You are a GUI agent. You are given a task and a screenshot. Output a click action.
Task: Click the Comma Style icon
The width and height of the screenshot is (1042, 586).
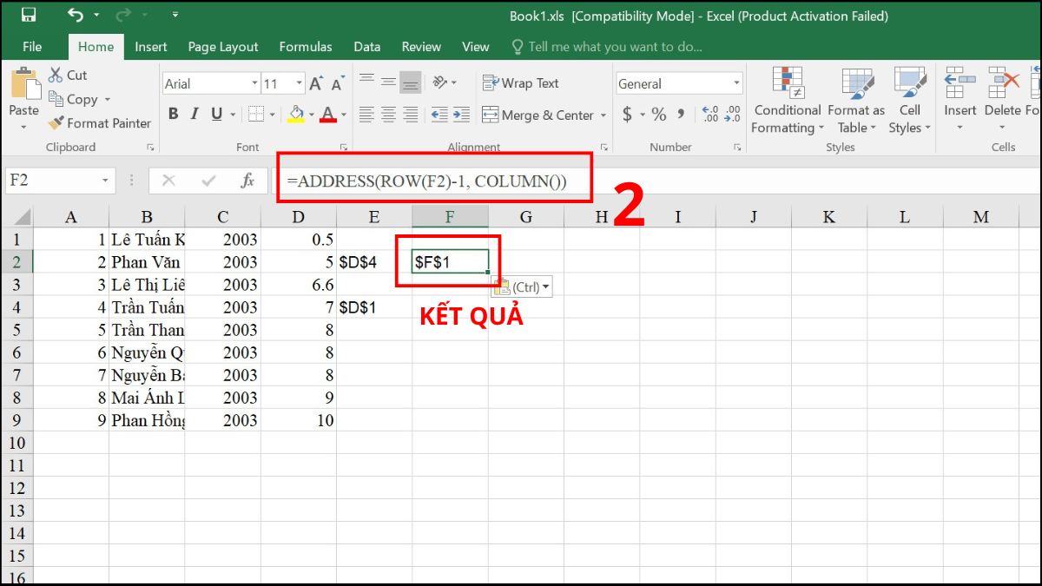coord(683,114)
